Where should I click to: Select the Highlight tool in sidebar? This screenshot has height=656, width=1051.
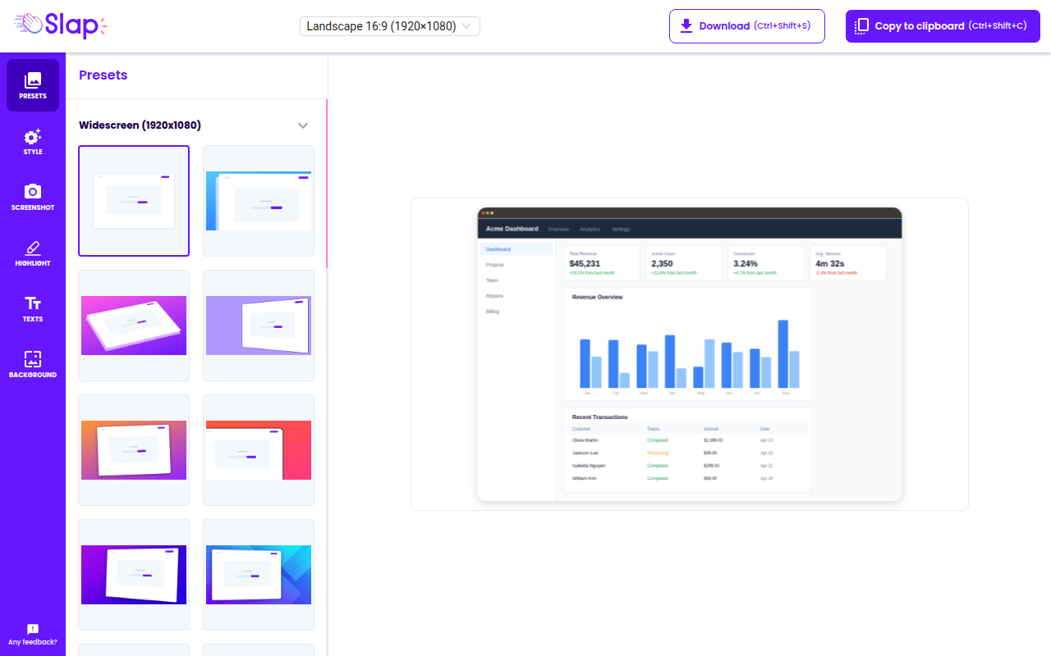click(33, 253)
